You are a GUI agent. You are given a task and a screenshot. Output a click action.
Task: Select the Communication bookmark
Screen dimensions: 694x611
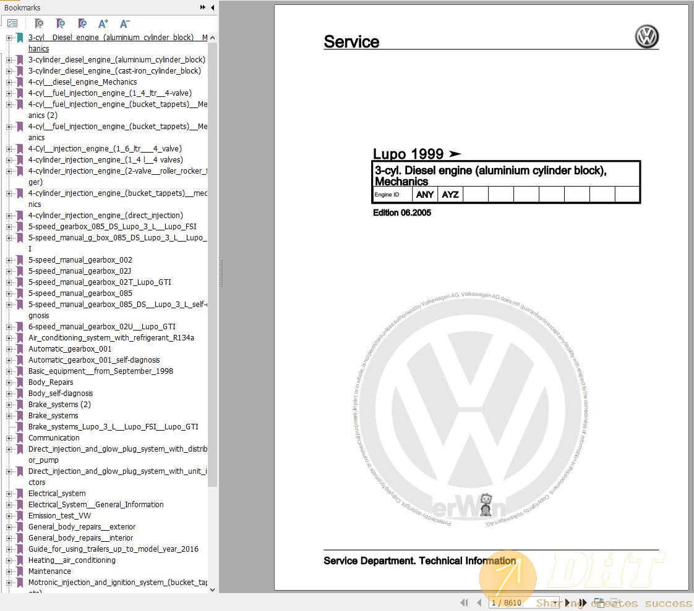point(54,438)
